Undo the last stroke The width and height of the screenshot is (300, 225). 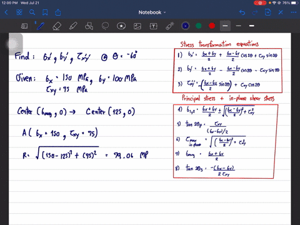[242, 12]
